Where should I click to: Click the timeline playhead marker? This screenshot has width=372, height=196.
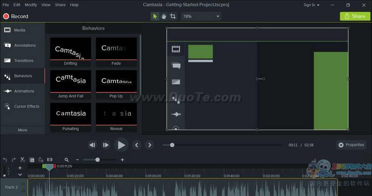pyautogui.click(x=49, y=168)
